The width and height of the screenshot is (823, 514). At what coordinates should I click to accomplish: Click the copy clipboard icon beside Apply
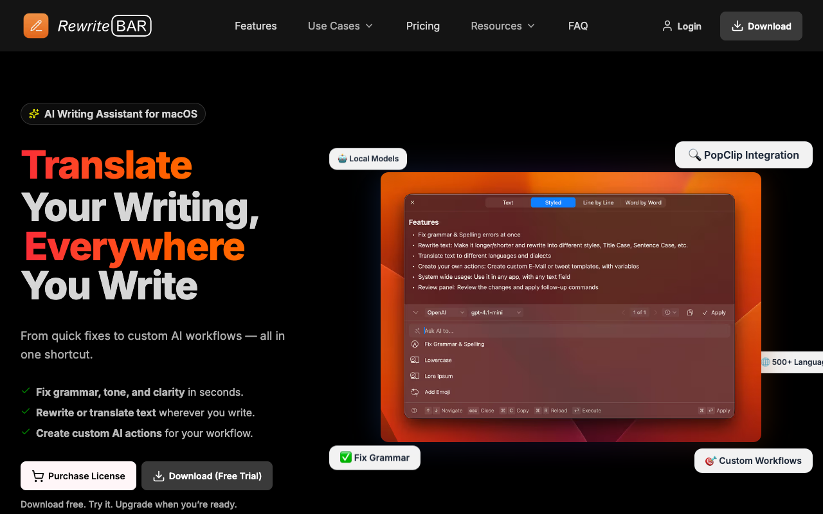pyautogui.click(x=689, y=313)
